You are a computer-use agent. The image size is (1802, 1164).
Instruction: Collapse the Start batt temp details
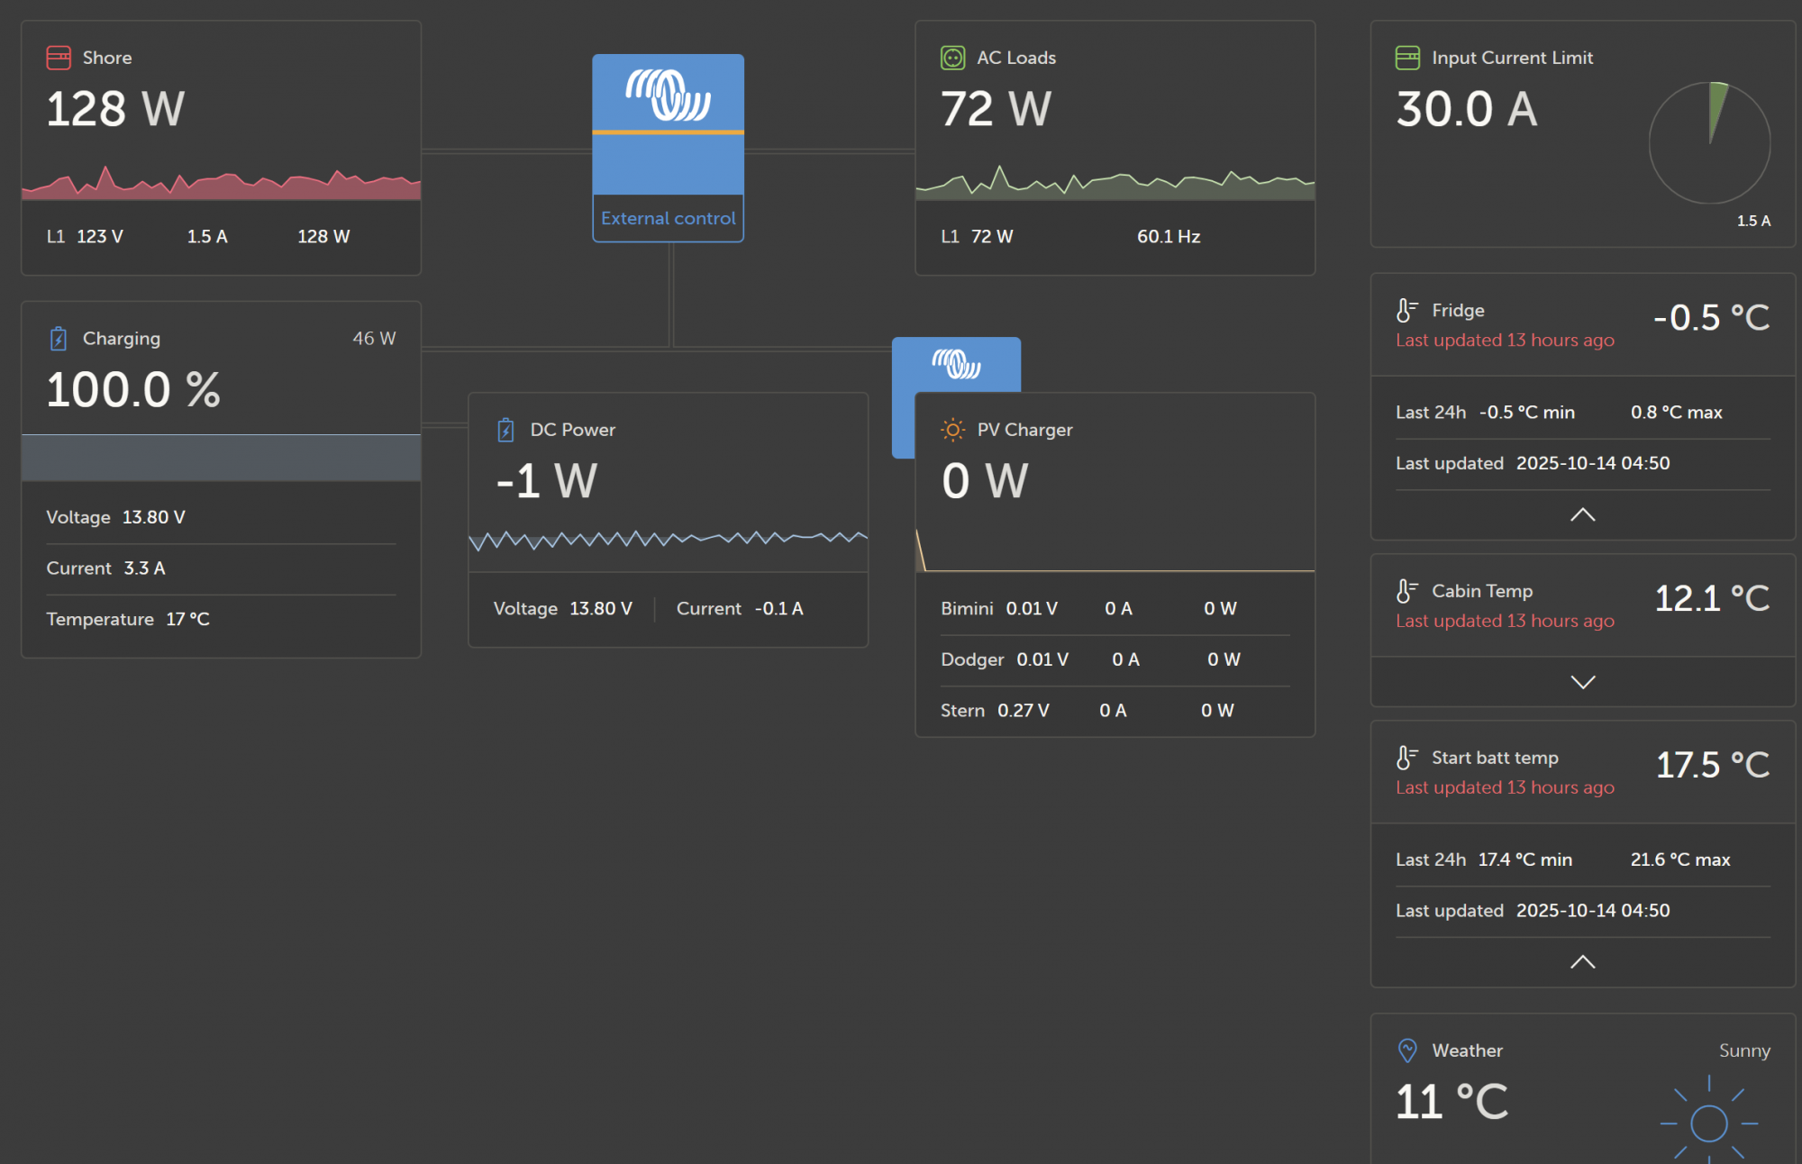[x=1582, y=962]
